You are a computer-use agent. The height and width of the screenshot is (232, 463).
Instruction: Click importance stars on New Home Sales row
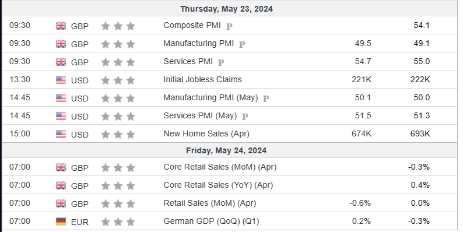click(x=118, y=134)
